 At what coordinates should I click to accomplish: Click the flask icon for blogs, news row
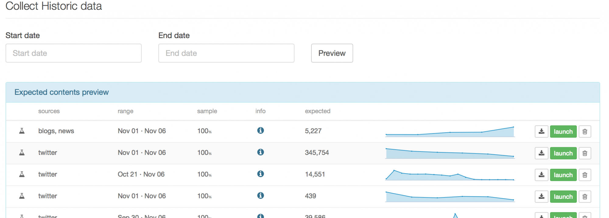(22, 131)
